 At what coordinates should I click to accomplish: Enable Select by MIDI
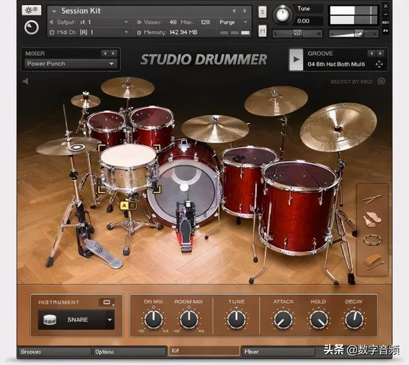(x=382, y=81)
